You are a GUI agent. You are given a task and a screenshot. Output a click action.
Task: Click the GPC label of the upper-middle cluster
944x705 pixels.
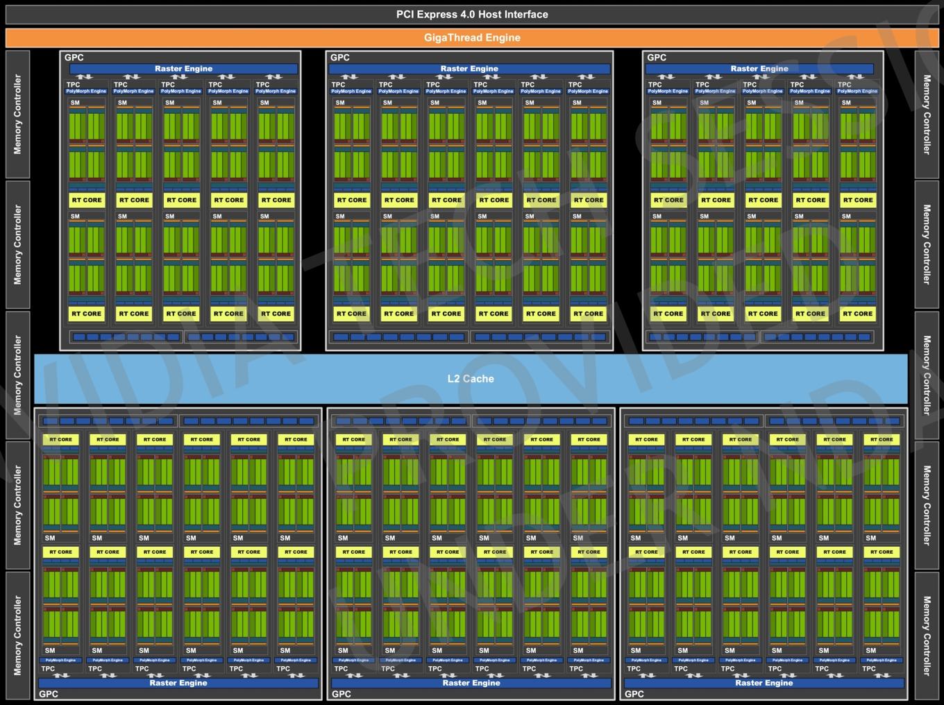tap(340, 58)
